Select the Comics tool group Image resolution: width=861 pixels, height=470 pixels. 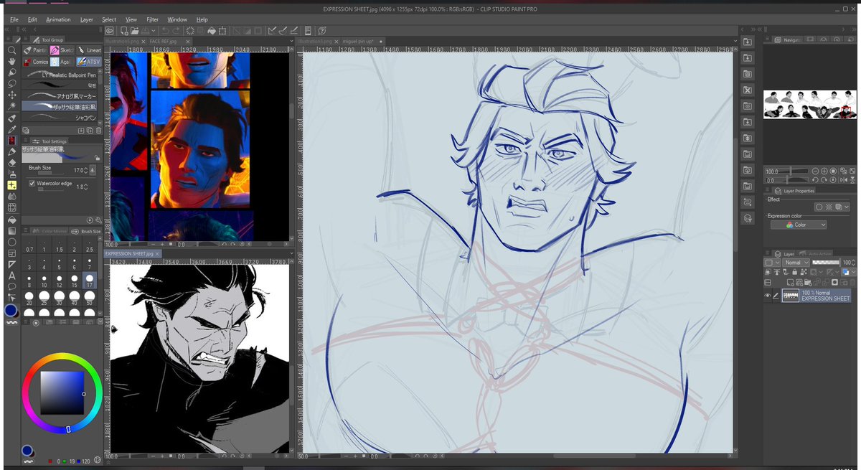36,62
